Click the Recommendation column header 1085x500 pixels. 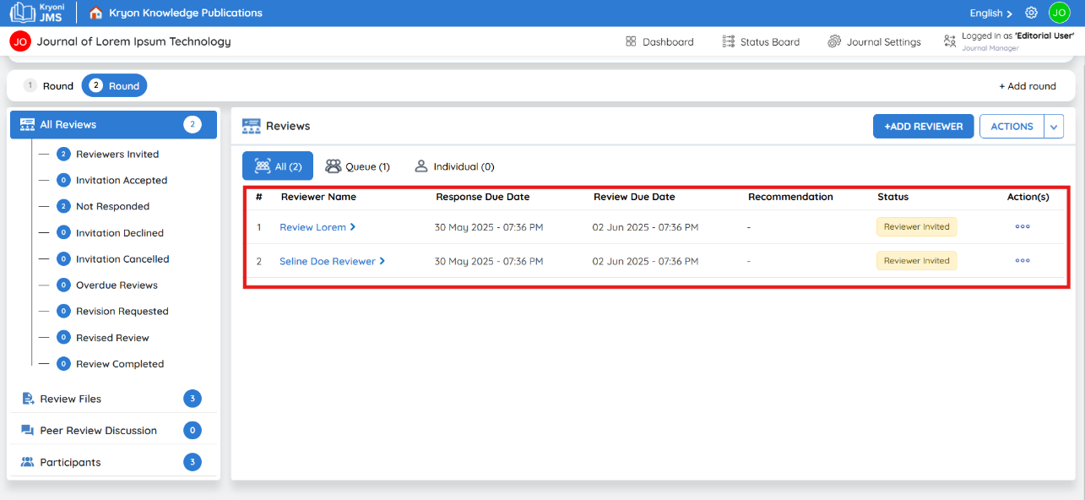tap(790, 197)
